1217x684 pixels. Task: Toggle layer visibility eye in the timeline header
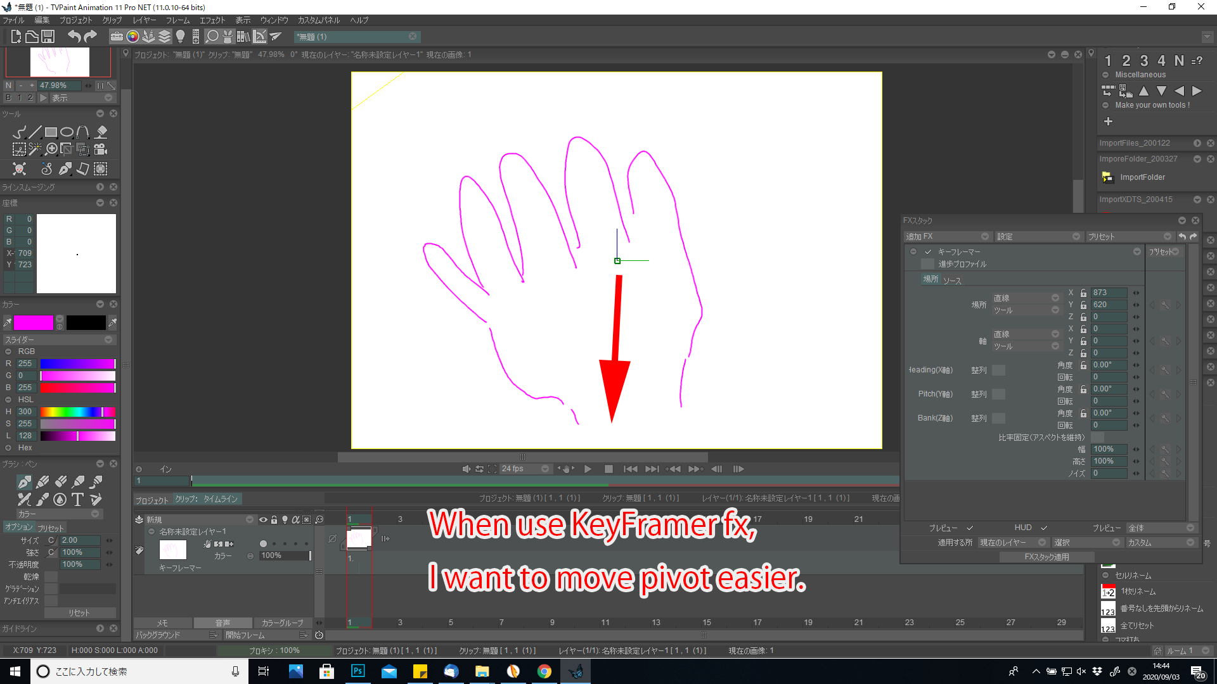point(263,520)
